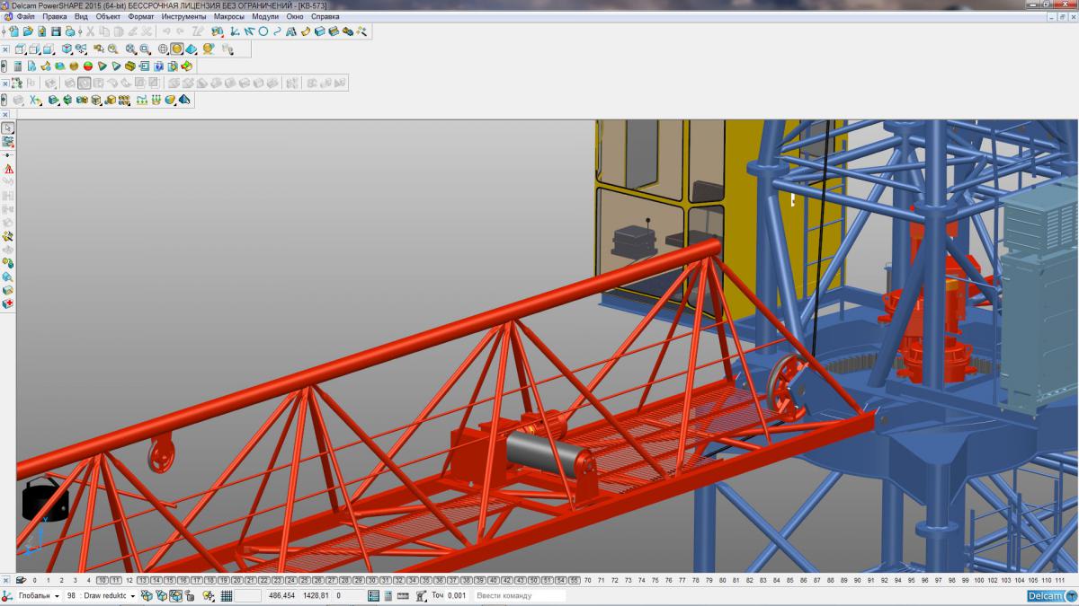Click the blue pyramid icon in the bottom toolbar
Viewport: 1079px width, 606px height.
pos(184,100)
